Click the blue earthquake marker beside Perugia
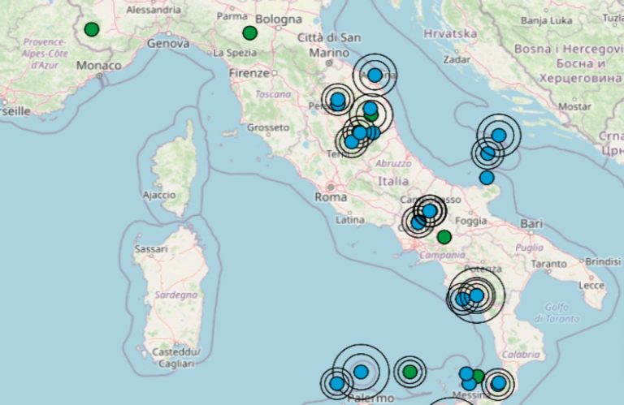The width and height of the screenshot is (624, 405). click(x=337, y=100)
